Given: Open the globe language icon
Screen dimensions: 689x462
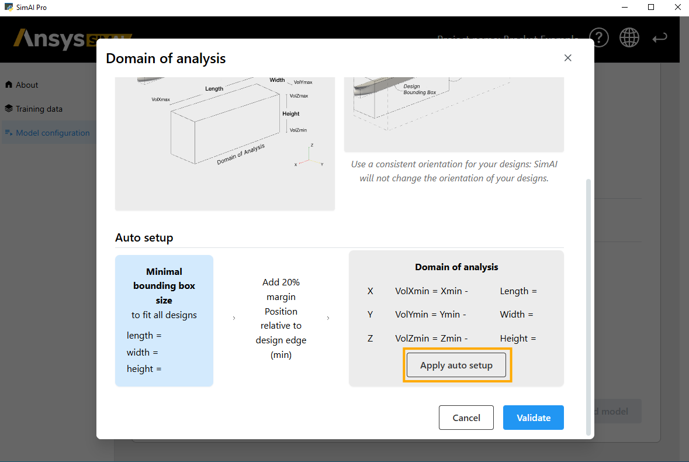Looking at the screenshot, I should (629, 38).
